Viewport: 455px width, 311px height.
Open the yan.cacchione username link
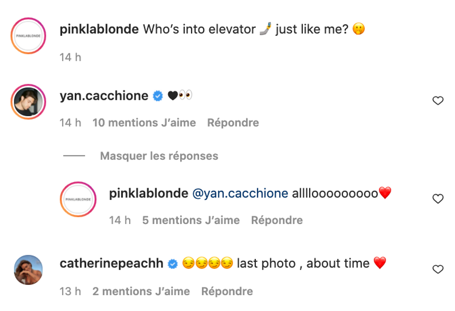[x=104, y=96]
